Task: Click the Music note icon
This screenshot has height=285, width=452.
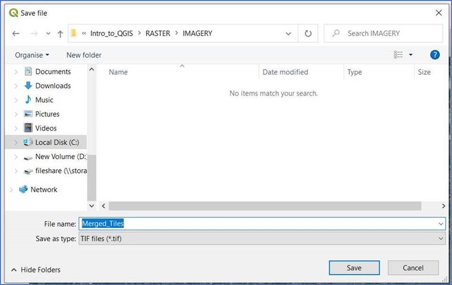Action: click(x=28, y=100)
